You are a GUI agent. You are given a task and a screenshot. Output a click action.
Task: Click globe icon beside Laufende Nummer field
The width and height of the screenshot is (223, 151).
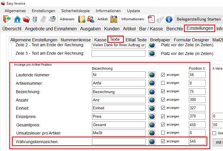[152, 75]
